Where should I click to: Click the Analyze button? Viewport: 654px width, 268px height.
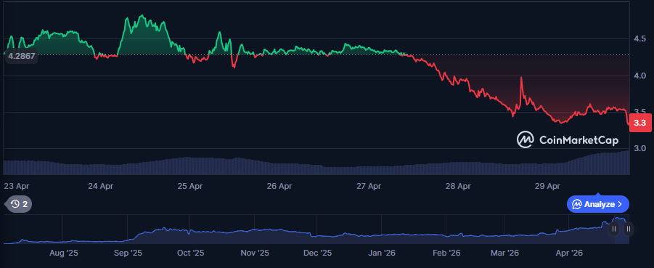click(597, 204)
